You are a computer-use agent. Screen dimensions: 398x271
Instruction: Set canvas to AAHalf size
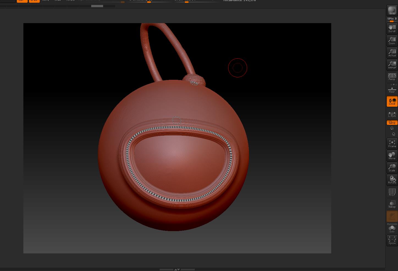pos(392,65)
